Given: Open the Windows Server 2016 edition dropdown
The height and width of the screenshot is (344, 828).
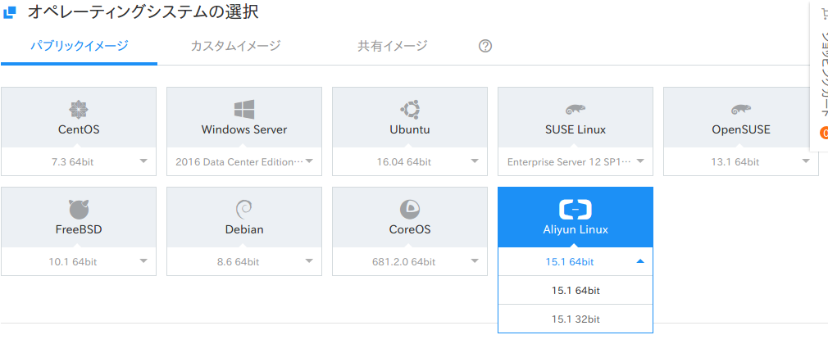Looking at the screenshot, I should [x=244, y=161].
